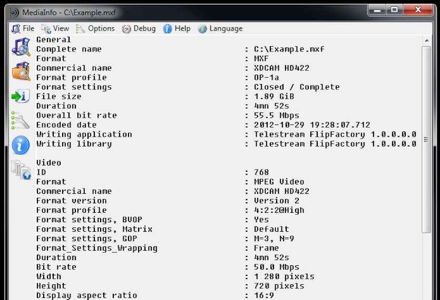Click the 'Closed / Complete' value
The width and height of the screenshot is (440, 300).
[x=297, y=87]
